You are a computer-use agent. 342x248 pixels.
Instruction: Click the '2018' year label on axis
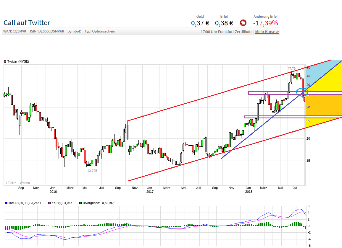coord(249,192)
